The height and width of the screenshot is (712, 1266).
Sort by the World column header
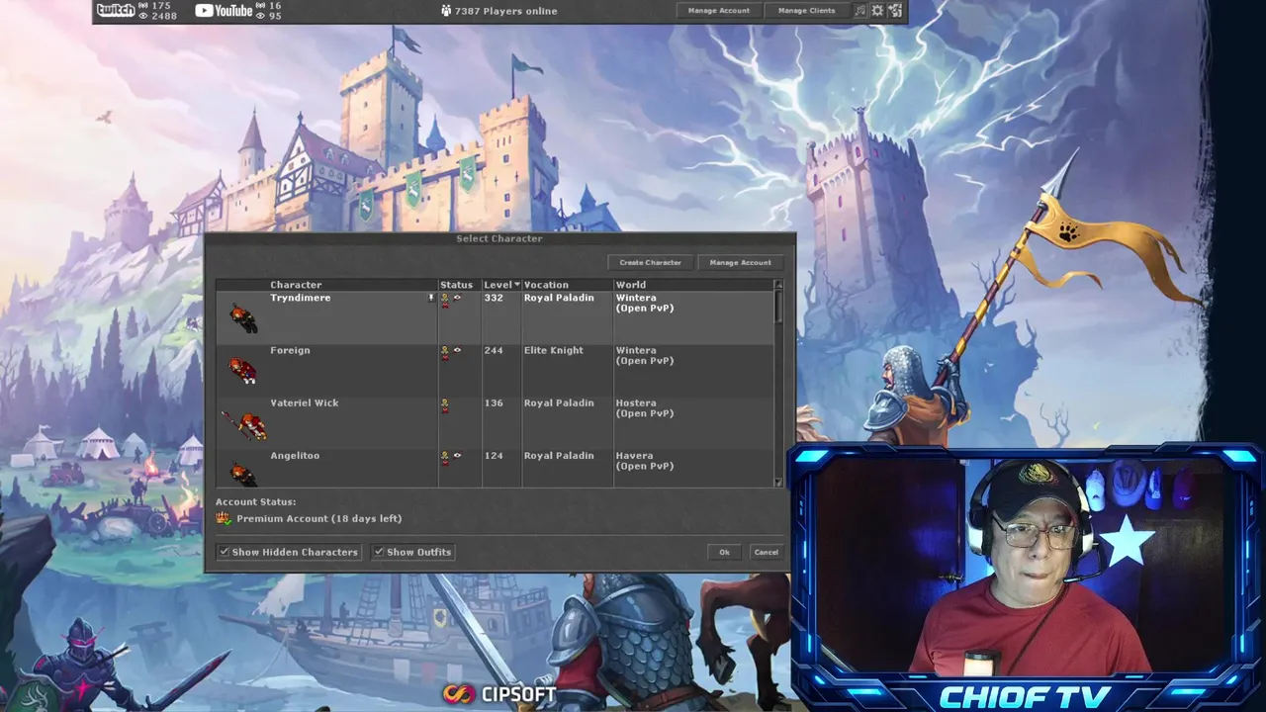pos(630,285)
